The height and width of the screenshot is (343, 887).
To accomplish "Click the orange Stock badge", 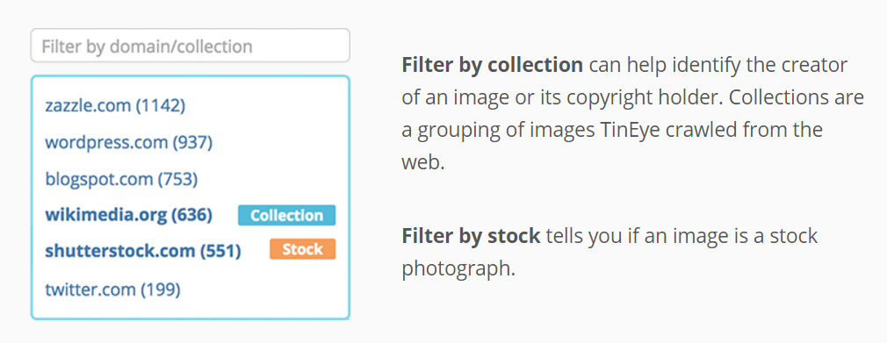I will tap(303, 249).
